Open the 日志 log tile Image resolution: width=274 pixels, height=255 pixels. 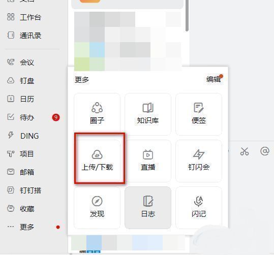click(x=148, y=207)
